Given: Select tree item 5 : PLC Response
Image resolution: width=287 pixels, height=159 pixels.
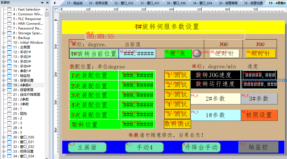Looking at the screenshot, I should (x=27, y=19).
